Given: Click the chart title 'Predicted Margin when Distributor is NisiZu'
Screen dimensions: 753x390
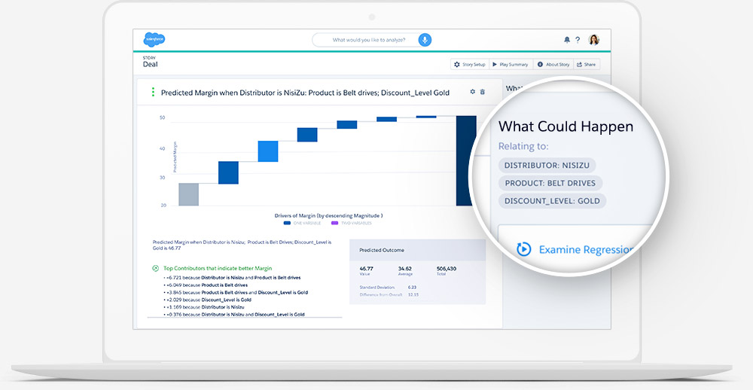Looking at the screenshot, I should point(305,93).
